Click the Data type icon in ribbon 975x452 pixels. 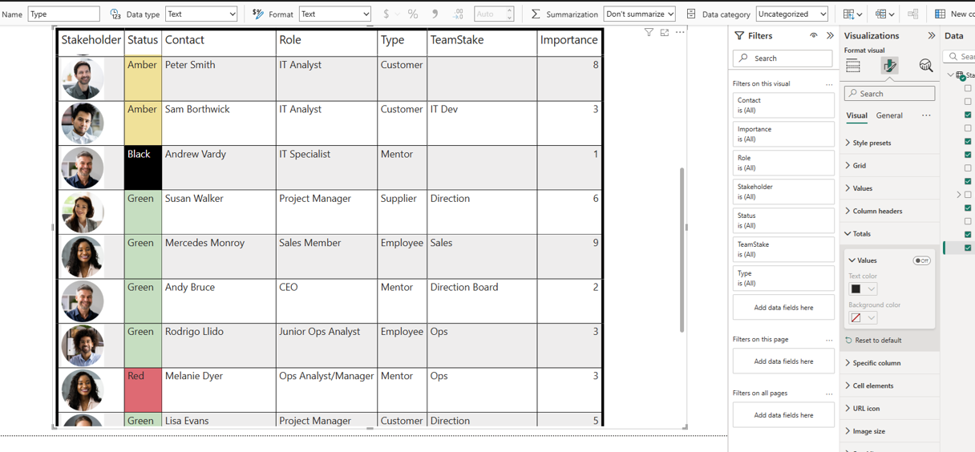(x=115, y=14)
